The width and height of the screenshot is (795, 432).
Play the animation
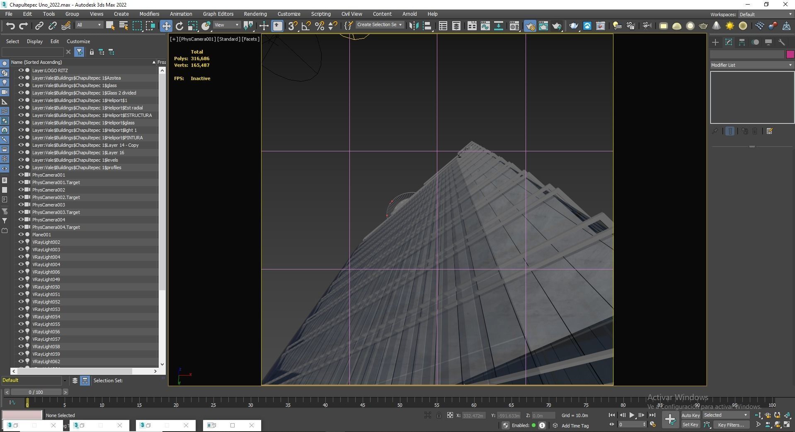click(x=631, y=415)
